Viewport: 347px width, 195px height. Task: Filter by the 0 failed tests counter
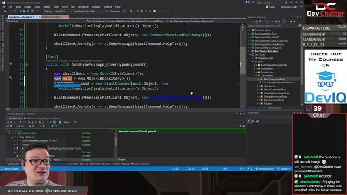(31, 126)
